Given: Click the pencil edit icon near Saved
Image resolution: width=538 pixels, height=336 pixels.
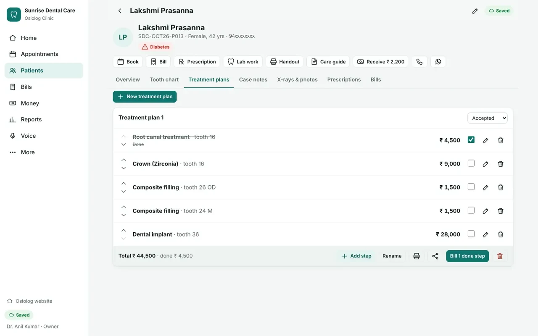Looking at the screenshot, I should click(475, 11).
